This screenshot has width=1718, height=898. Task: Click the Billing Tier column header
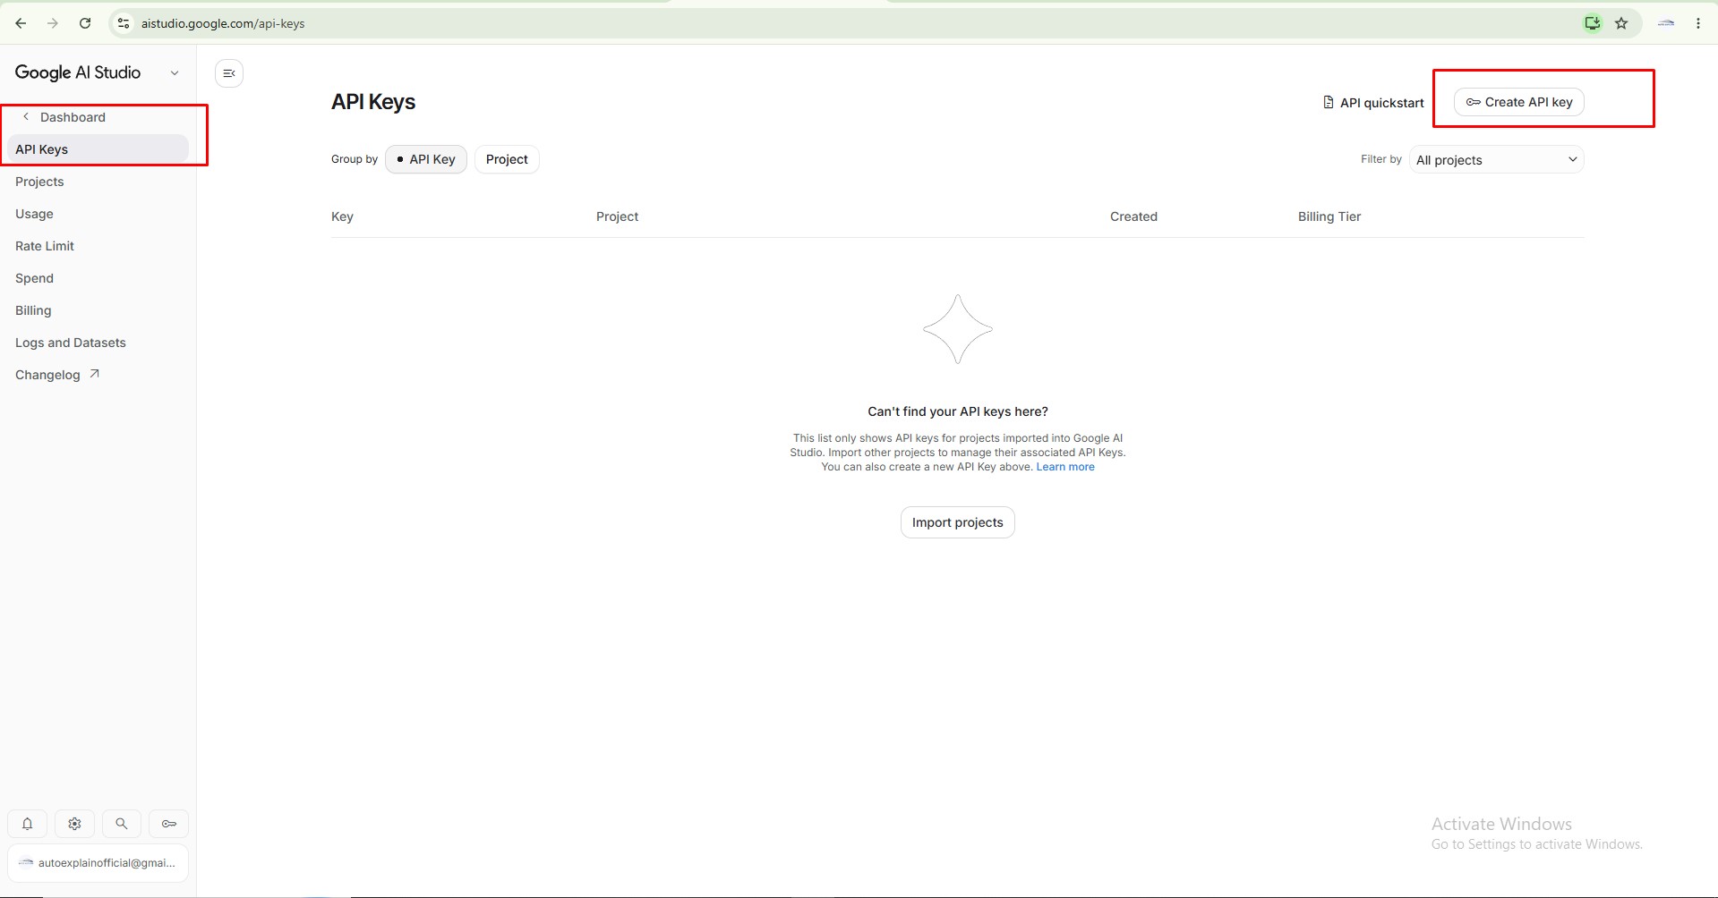coord(1329,216)
